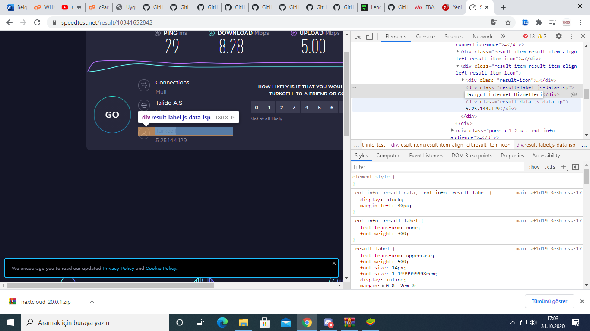Bookmark this page with the star icon
Screen dimensions: 590x331
click(508, 22)
